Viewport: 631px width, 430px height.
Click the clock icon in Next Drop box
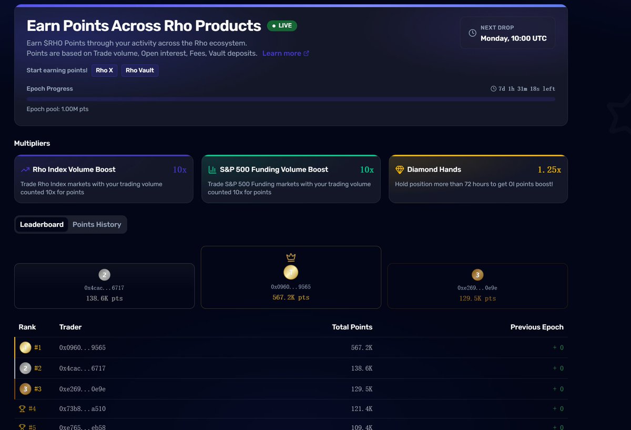click(x=472, y=33)
